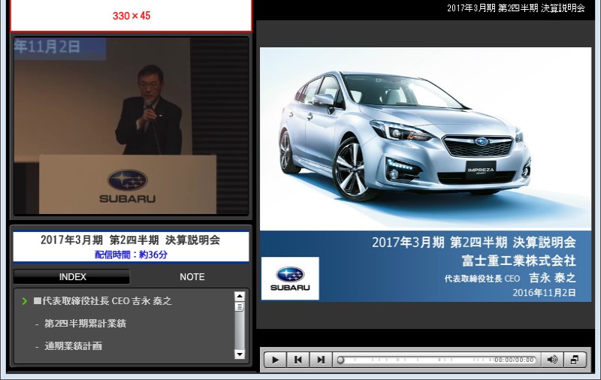Skip to next chapter button
Screen dimensions: 601x380
click(x=321, y=360)
